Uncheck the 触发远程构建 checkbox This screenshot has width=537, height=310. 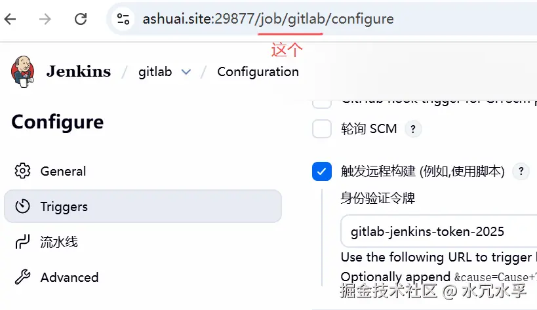(322, 172)
